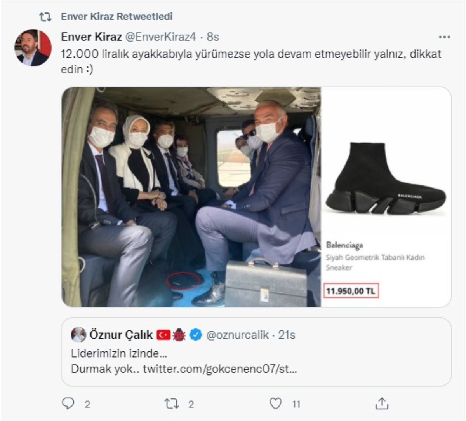Screen dimensions: 466x421
Task: Open the twitter.com/gokcenenc07 link
Action: pyautogui.click(x=219, y=369)
